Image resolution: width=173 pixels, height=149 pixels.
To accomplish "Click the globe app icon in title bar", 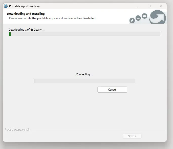I will (6, 6).
